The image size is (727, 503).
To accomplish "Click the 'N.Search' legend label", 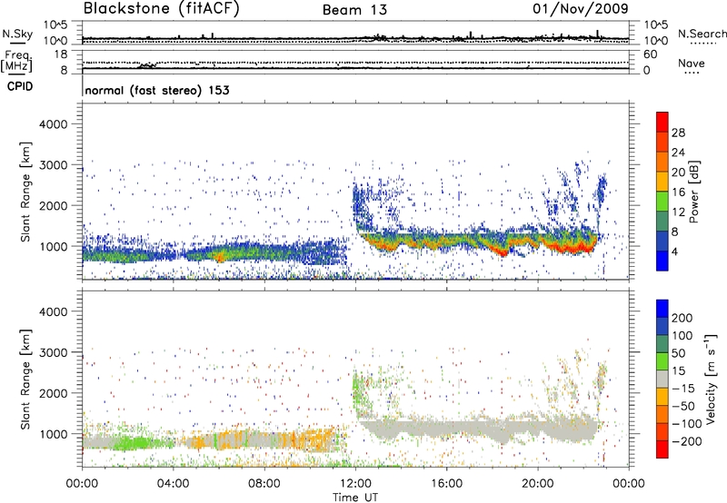I will (x=702, y=34).
